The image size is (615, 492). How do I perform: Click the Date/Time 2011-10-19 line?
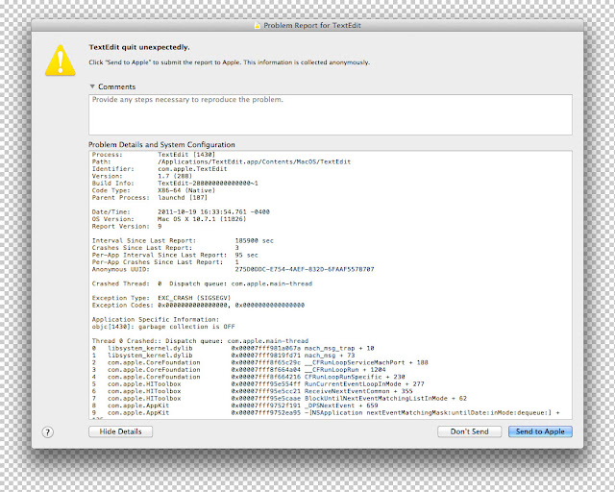[181, 211]
